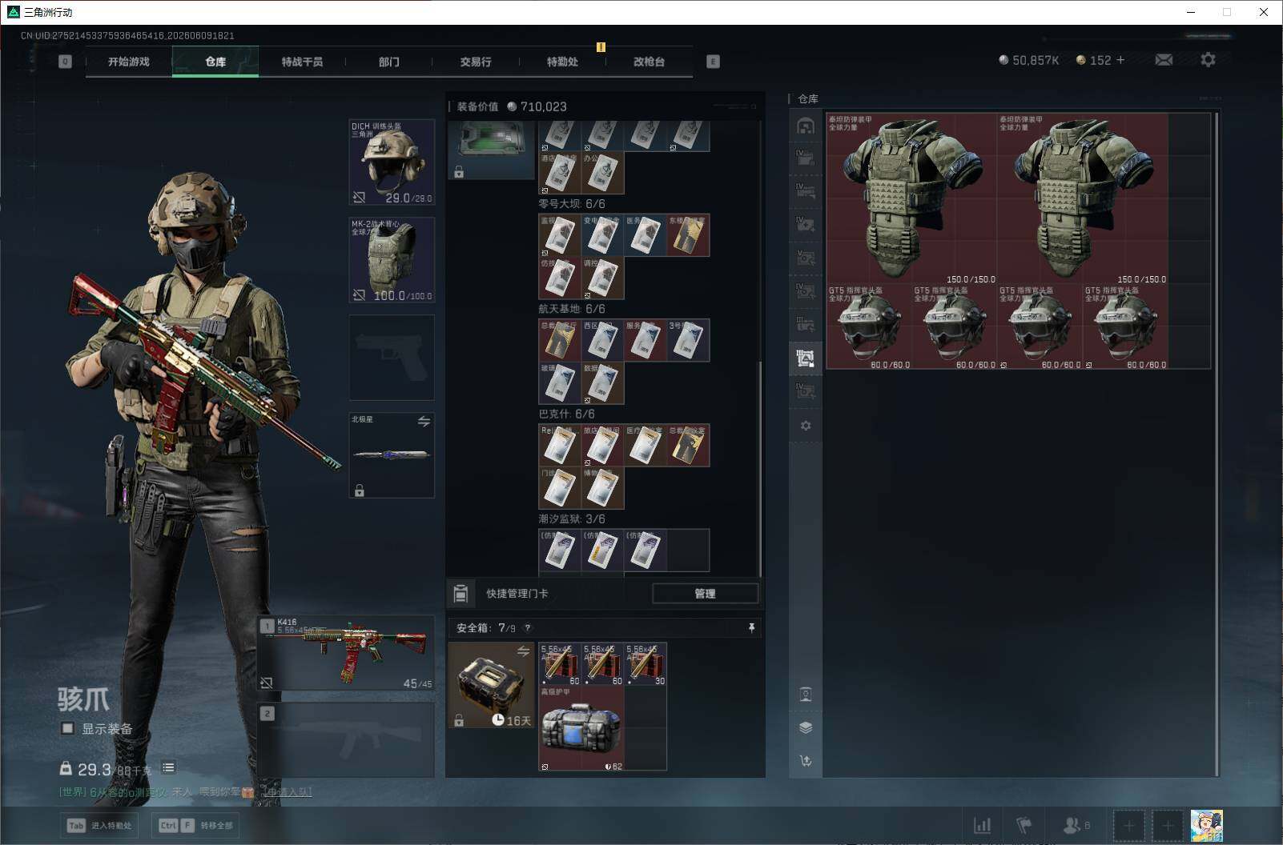Screen dimensions: 1283x845
Task: Click the Q key tab-switch icon
Action: tap(65, 62)
